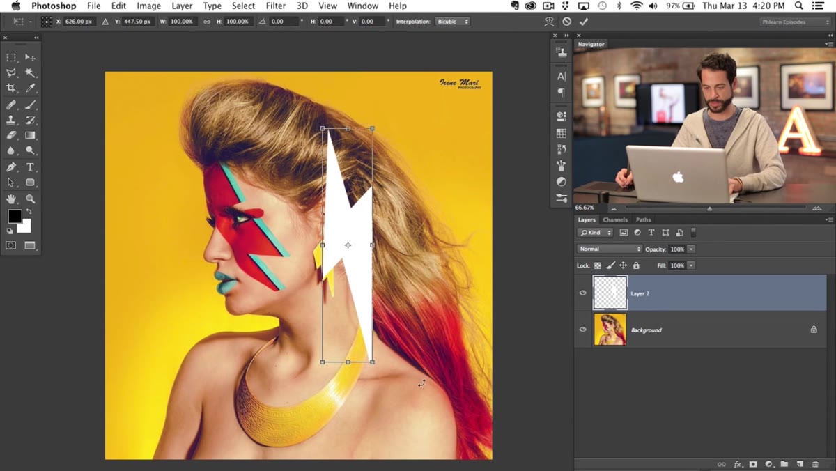Select the Eyedropper tool
The image size is (836, 471).
tap(30, 88)
